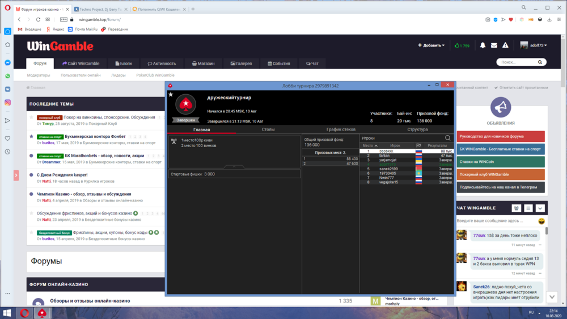
Task: Click the announcements megaphone icon
Action: pyautogui.click(x=500, y=107)
